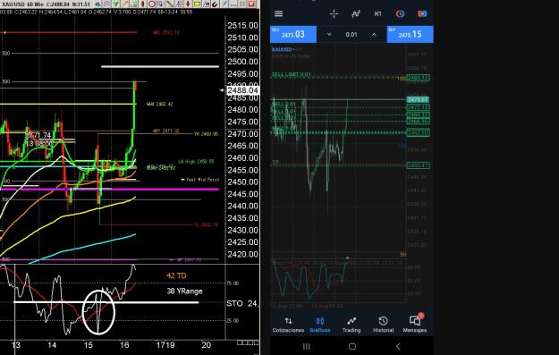
Task: Select the yellow rectangle tool
Action: [197, 4]
